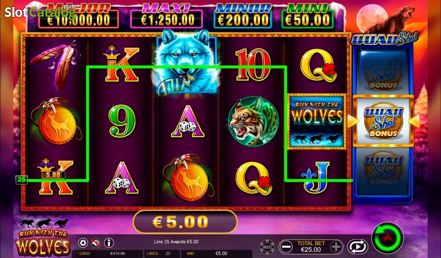Increase total bet with plus button
The image size is (441, 258).
click(x=336, y=247)
